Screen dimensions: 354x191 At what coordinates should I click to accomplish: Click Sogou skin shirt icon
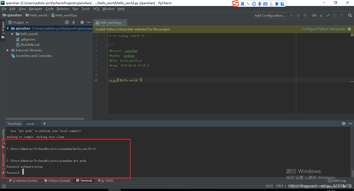pos(277,4)
